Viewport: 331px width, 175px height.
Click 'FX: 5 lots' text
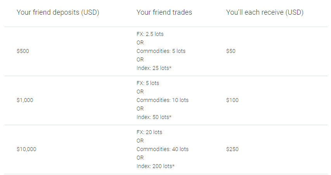pyautogui.click(x=148, y=83)
